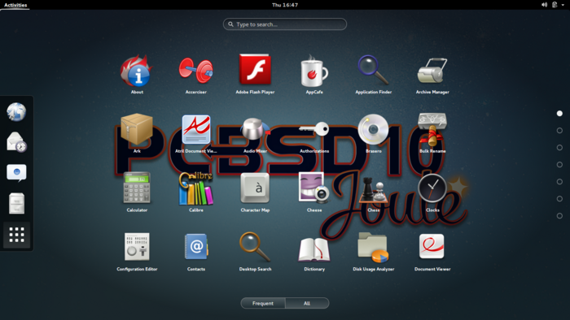Start the Chess game
570x320 pixels.
coord(373,192)
